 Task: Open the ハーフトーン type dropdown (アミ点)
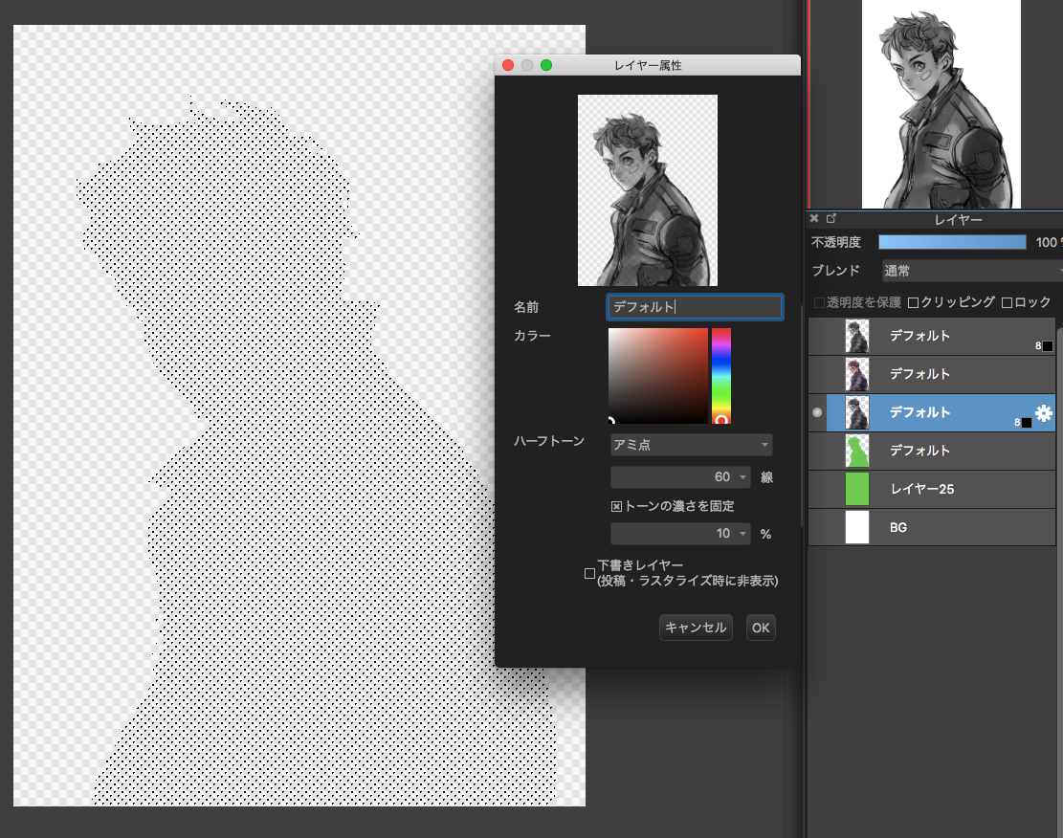[x=691, y=445]
